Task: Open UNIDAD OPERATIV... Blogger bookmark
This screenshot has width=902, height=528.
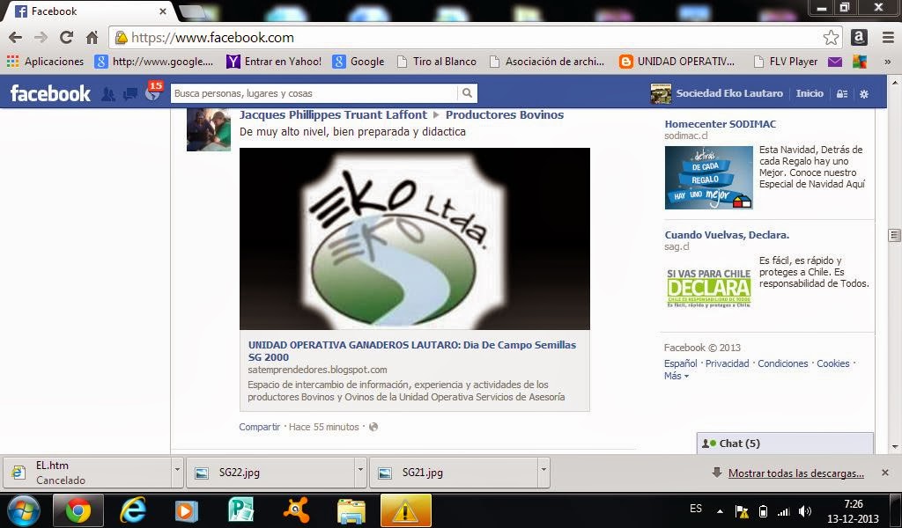Action: pos(677,62)
